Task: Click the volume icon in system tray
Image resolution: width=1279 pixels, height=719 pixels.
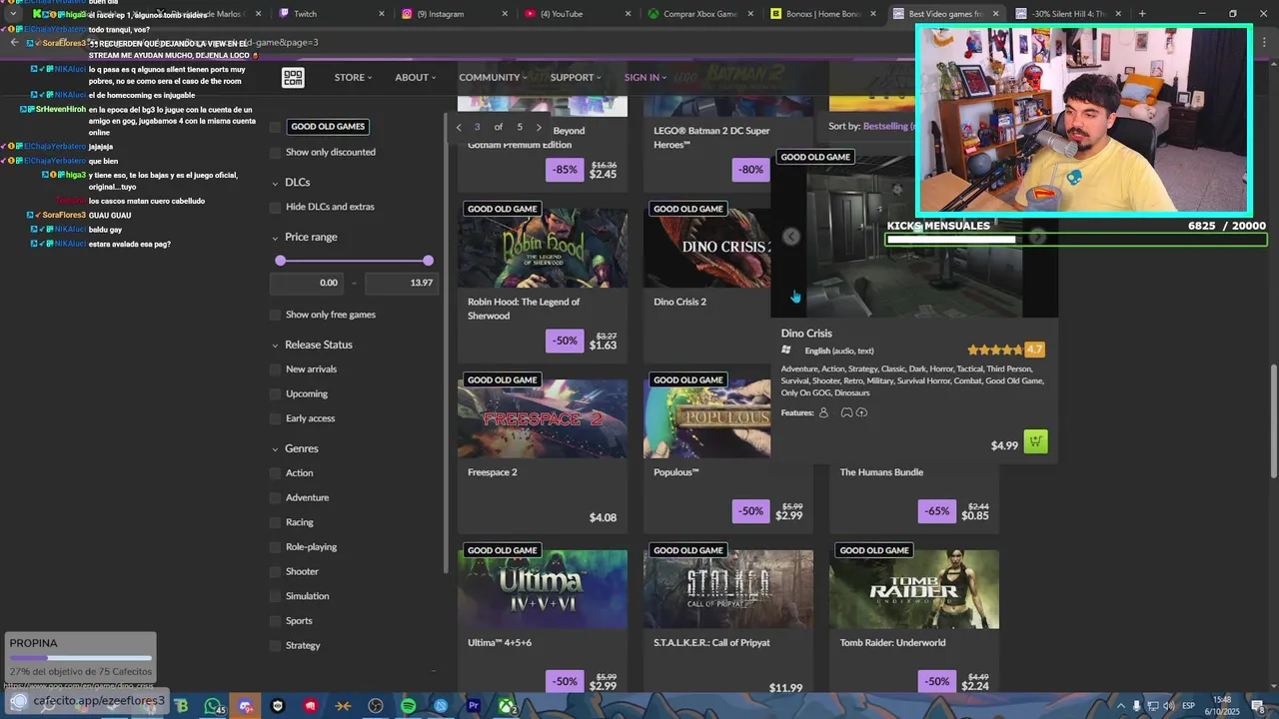Action: point(1168,706)
